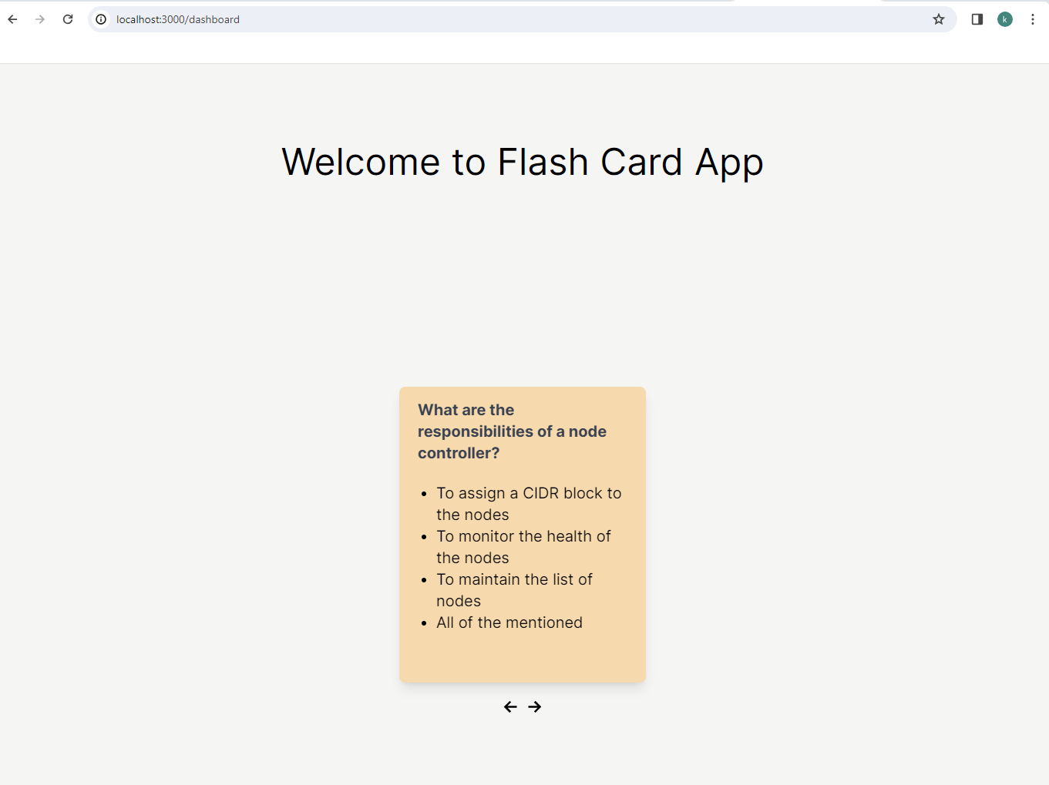This screenshot has height=785, width=1049.
Task: Click the option 'To monitor the health of the nodes'
Action: click(524, 546)
